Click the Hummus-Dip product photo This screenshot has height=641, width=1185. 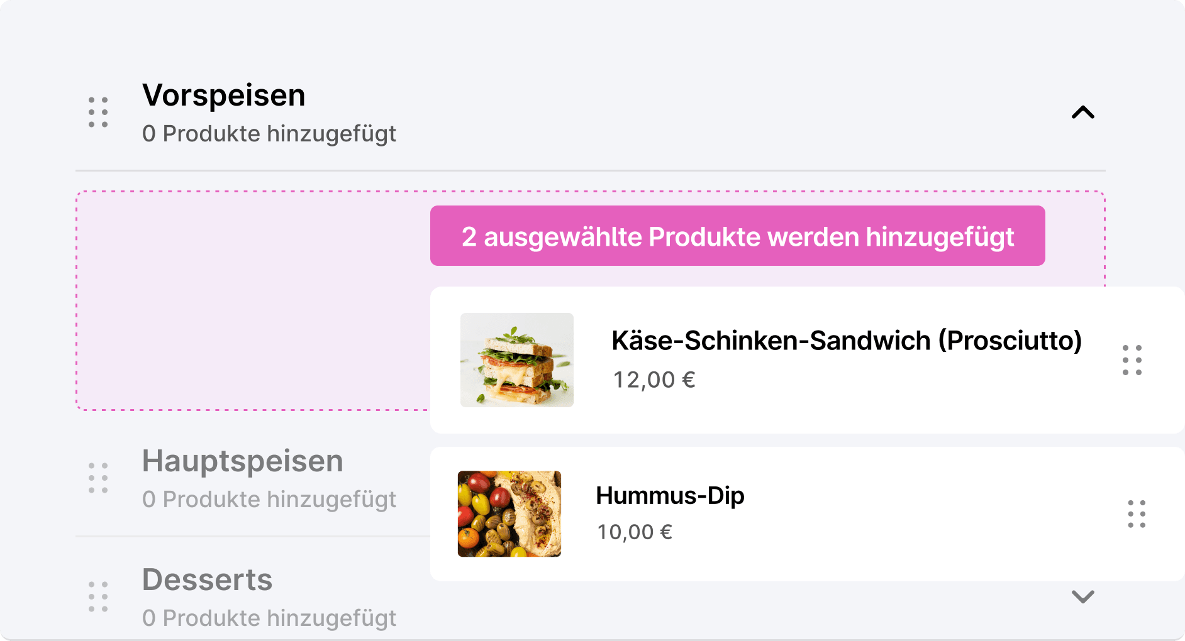509,514
